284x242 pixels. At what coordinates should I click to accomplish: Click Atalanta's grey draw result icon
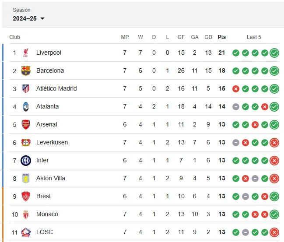coord(235,107)
